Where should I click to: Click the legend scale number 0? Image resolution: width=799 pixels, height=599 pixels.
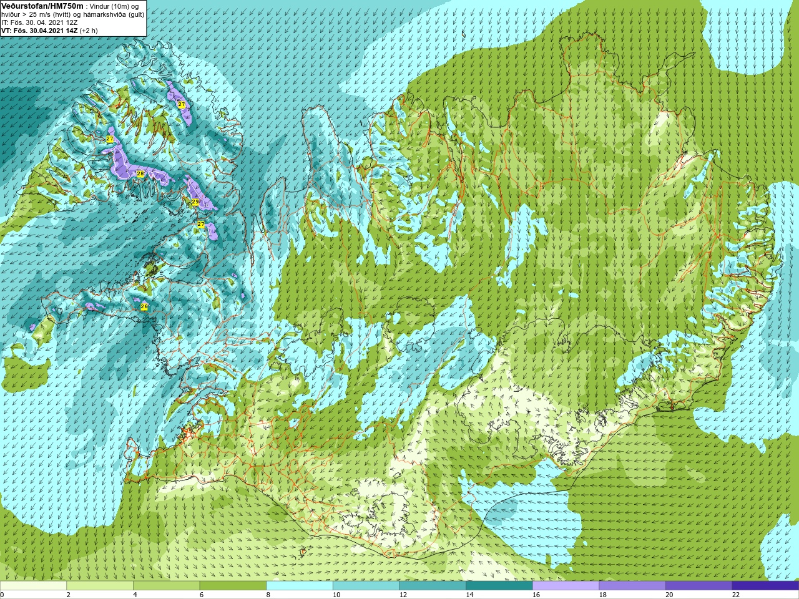coord(2,595)
